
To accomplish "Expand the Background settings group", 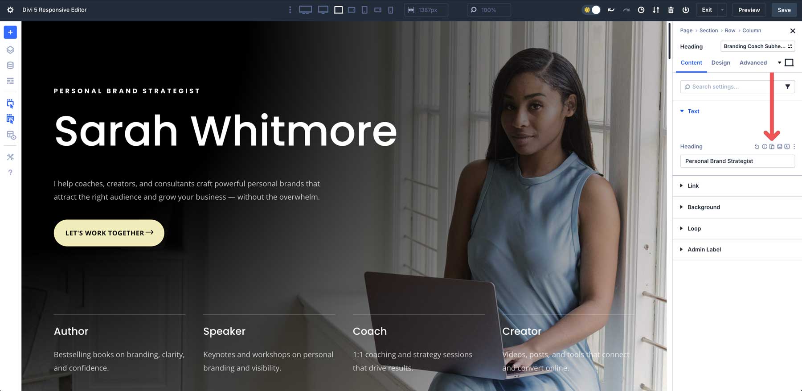I will coord(704,207).
